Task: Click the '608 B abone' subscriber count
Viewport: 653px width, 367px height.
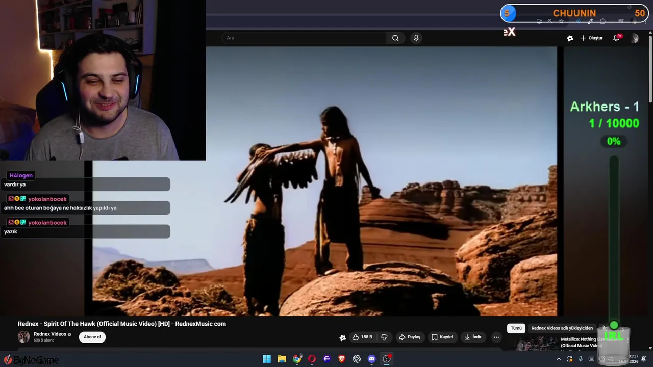Action: pos(44,340)
